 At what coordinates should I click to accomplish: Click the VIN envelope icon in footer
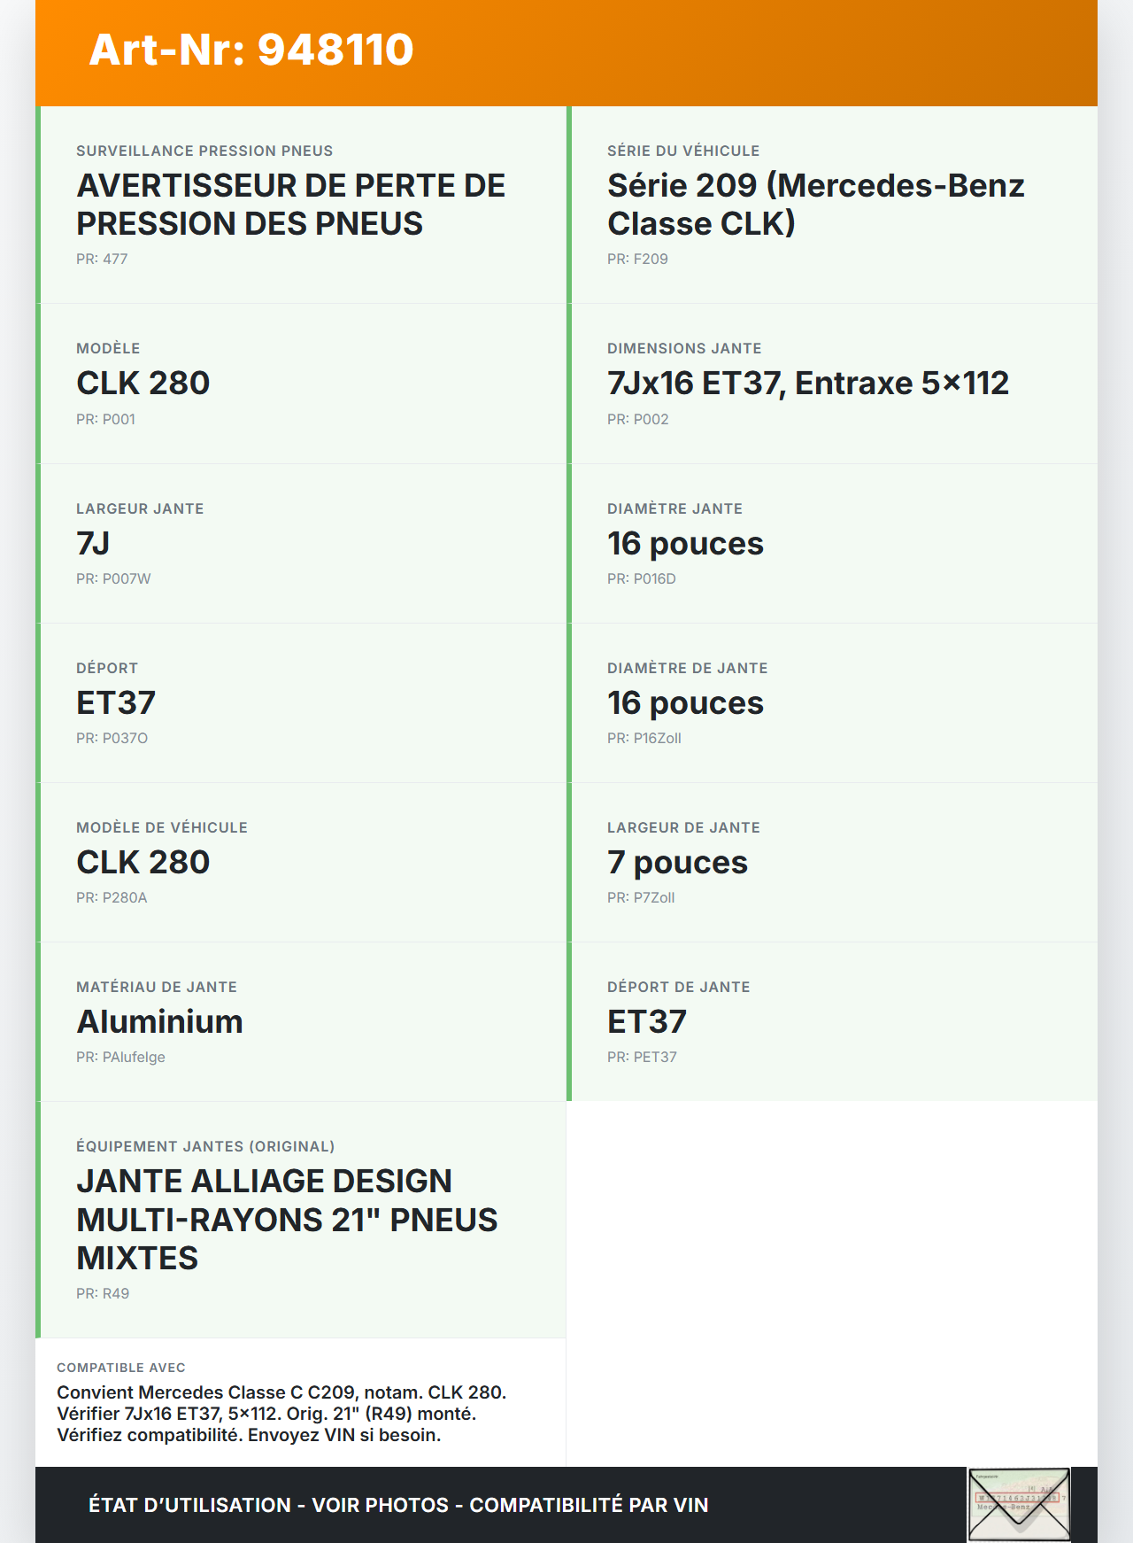point(1019,1505)
